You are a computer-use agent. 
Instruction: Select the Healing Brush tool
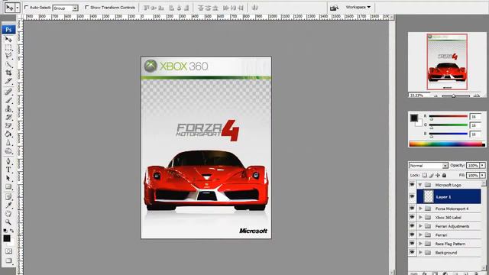[8, 92]
